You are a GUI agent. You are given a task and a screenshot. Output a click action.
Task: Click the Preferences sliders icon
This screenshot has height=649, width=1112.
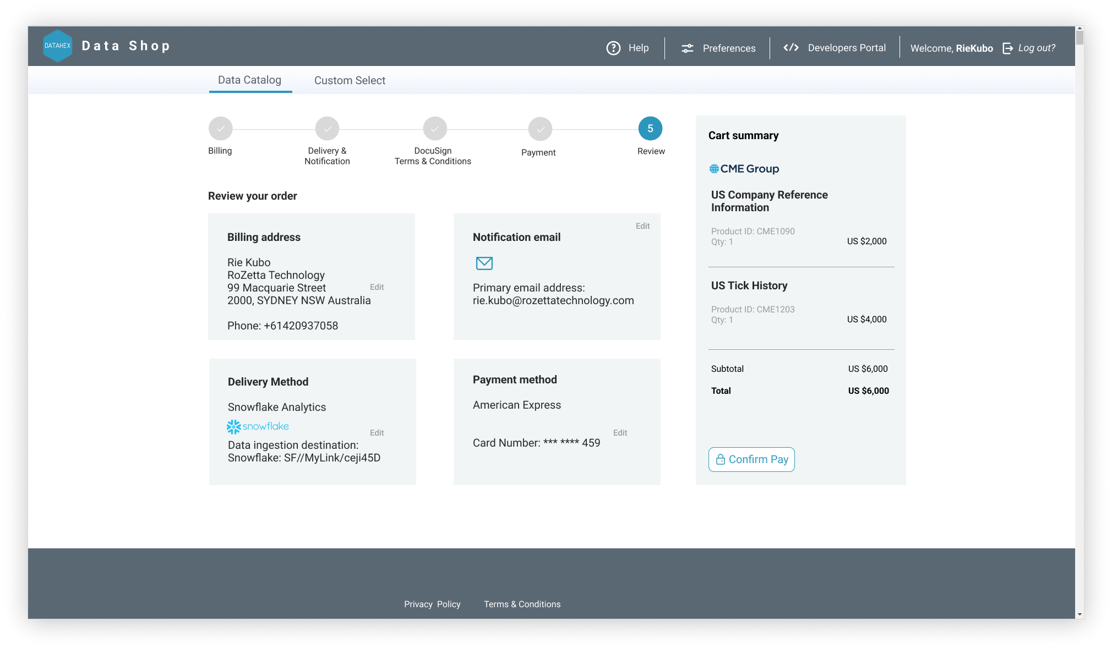686,48
